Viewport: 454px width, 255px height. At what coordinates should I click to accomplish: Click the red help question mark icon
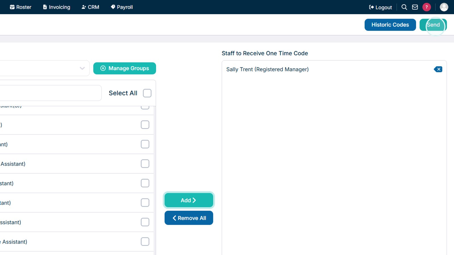tap(426, 7)
